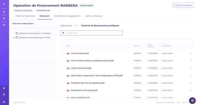Click the round help widget icon

point(192,101)
